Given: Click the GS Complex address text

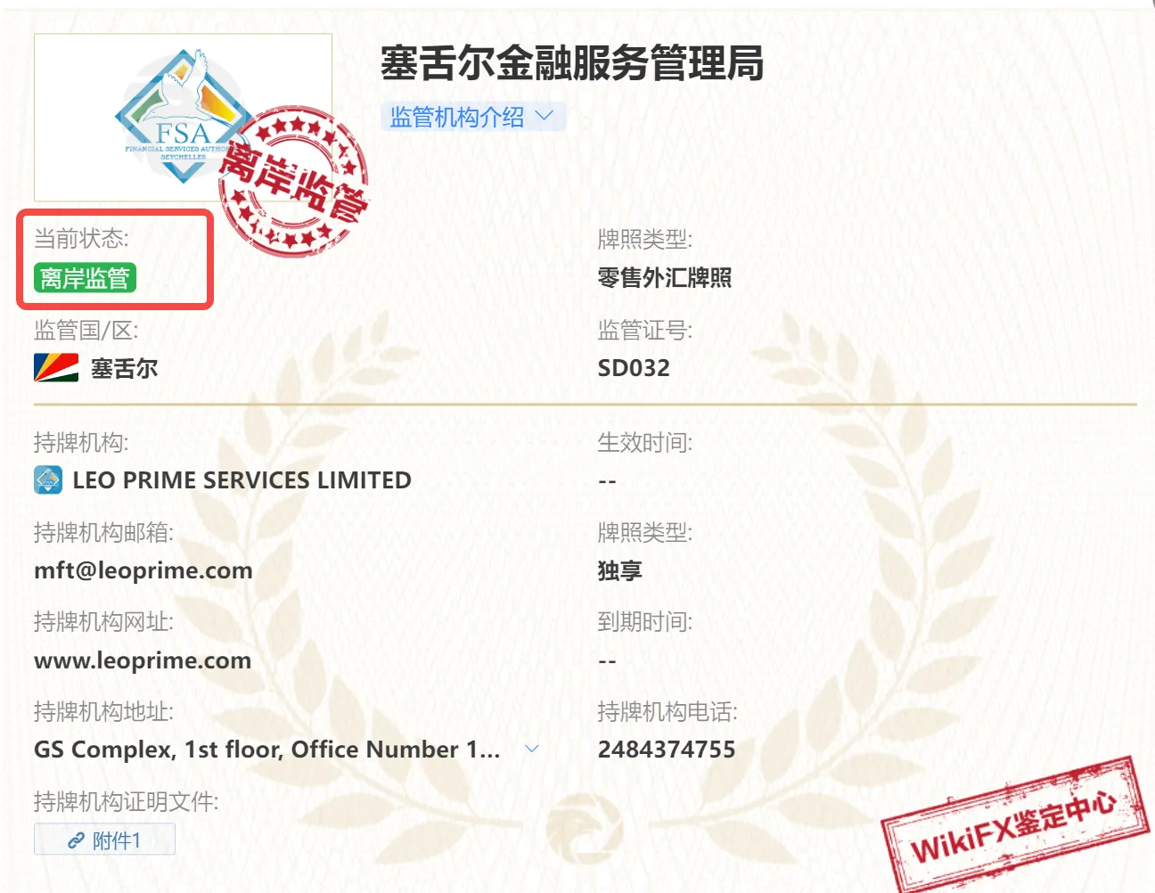Looking at the screenshot, I should pos(267,750).
